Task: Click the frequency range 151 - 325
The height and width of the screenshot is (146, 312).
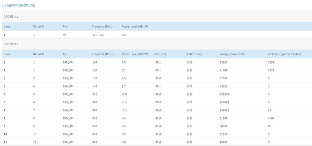Action: pyautogui.click(x=98, y=35)
